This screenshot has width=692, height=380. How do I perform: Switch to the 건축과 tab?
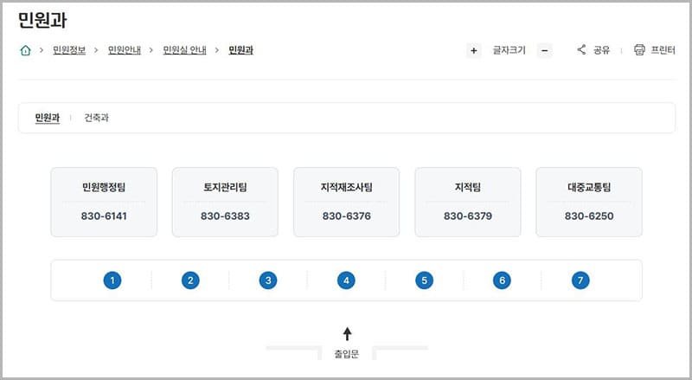point(97,118)
